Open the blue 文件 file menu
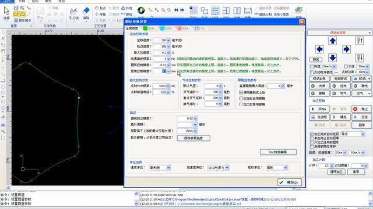Viewport: 373px width, 209px height. [8, 1]
